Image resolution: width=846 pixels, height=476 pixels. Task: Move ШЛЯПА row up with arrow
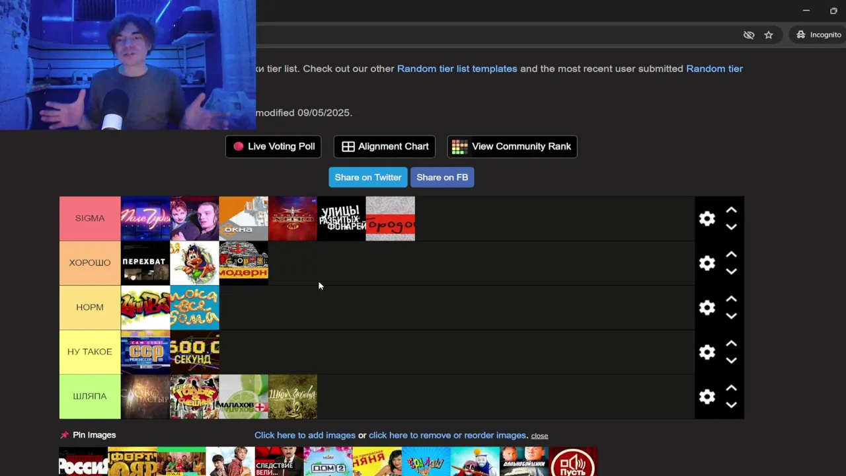(731, 387)
